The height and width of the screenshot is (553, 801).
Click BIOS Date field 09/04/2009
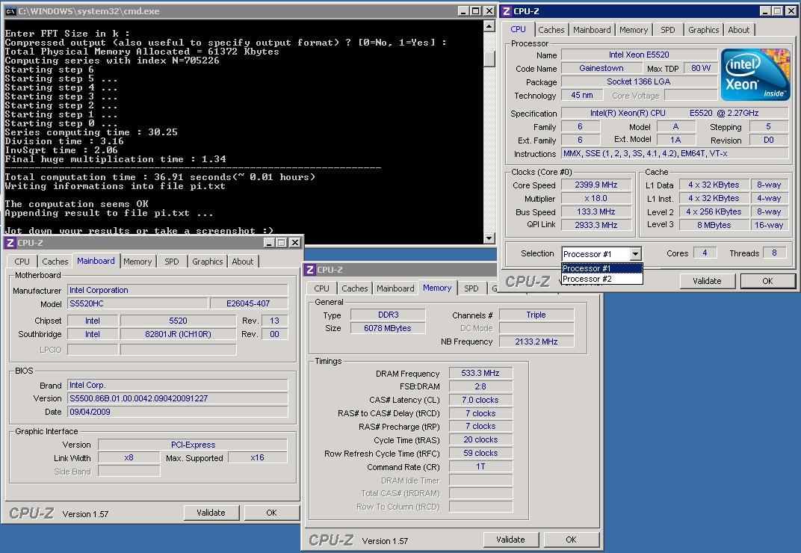coord(177,412)
